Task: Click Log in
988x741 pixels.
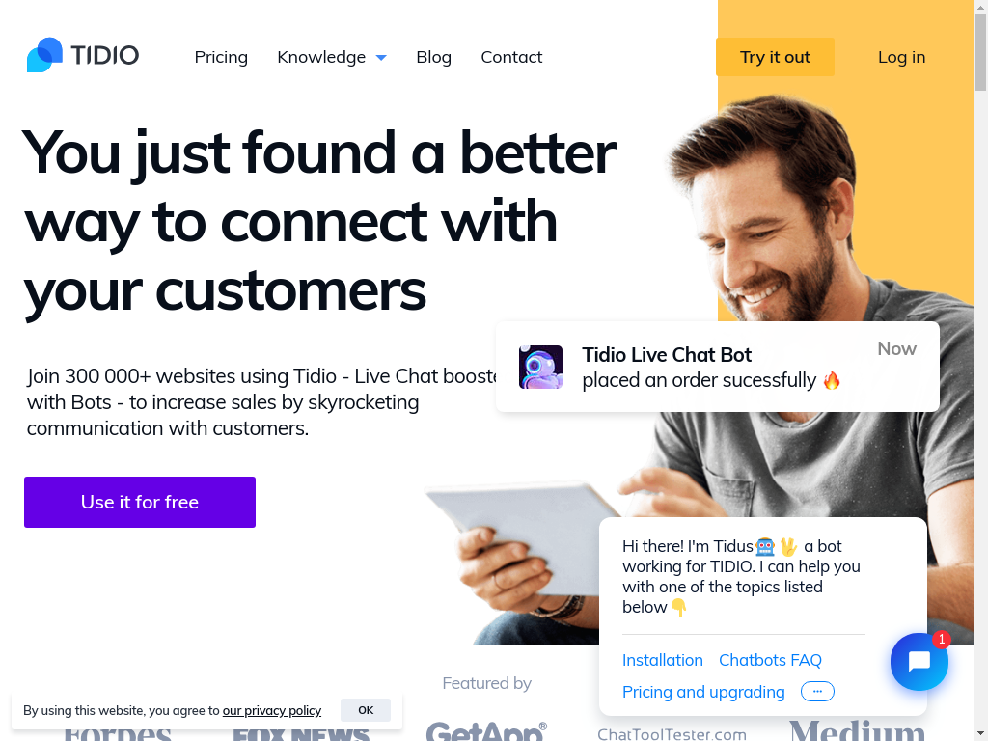Action: click(902, 57)
